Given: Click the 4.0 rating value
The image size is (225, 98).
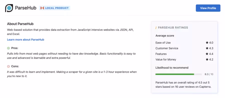Looking at the screenshot, I should 211,42.
